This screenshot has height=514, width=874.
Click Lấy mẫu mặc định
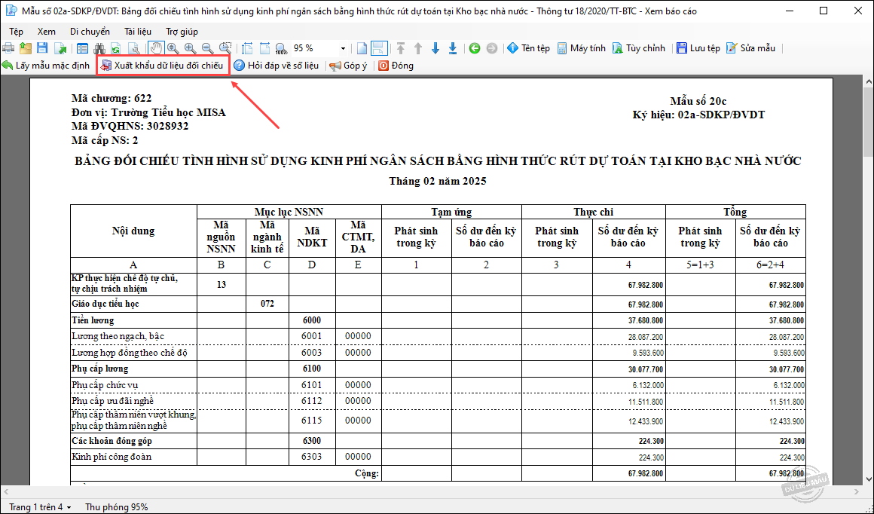click(x=46, y=66)
